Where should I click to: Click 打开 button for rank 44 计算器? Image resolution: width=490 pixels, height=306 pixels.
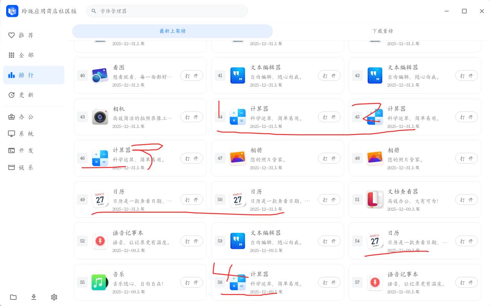click(329, 117)
